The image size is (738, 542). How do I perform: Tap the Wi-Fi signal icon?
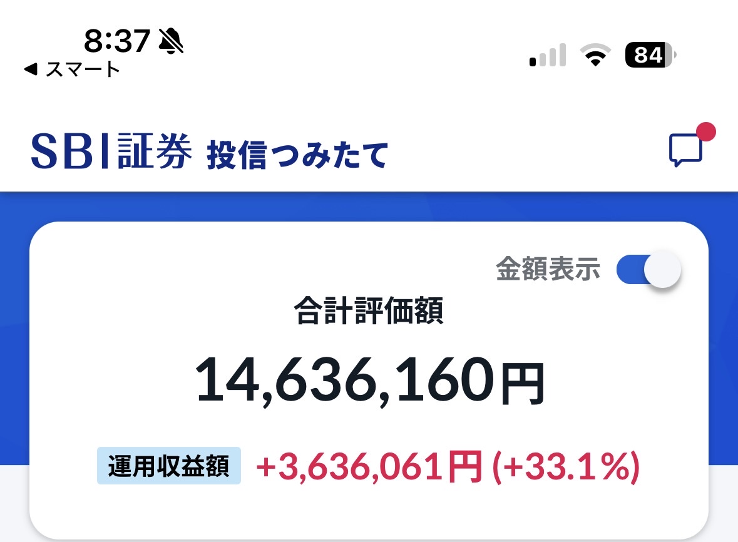point(595,54)
